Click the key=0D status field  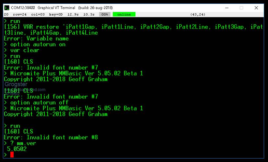(55, 15)
